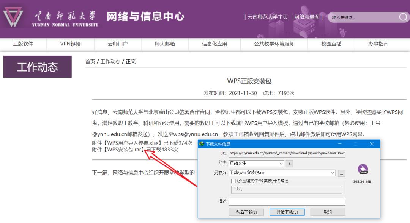Minimize the download file info dialog

coord(340,144)
